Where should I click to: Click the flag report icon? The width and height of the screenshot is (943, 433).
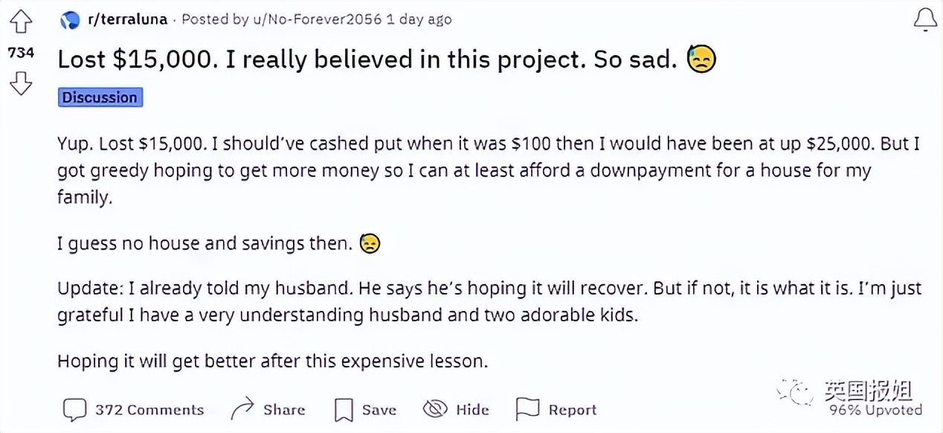pyautogui.click(x=527, y=408)
